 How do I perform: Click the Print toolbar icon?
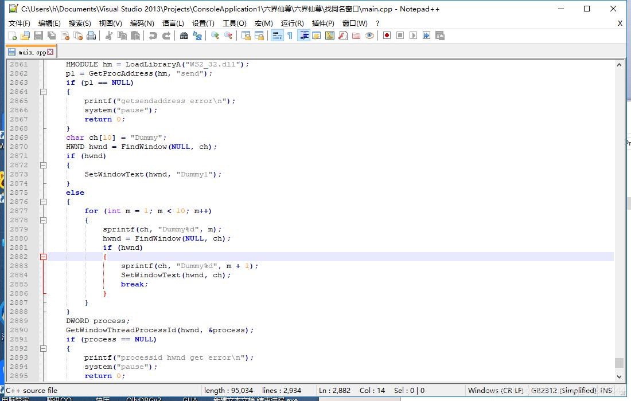click(91, 36)
